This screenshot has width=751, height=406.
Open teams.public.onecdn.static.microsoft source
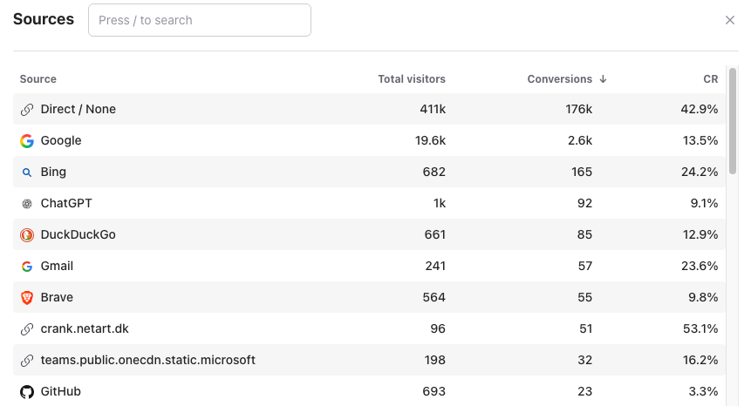pos(148,360)
